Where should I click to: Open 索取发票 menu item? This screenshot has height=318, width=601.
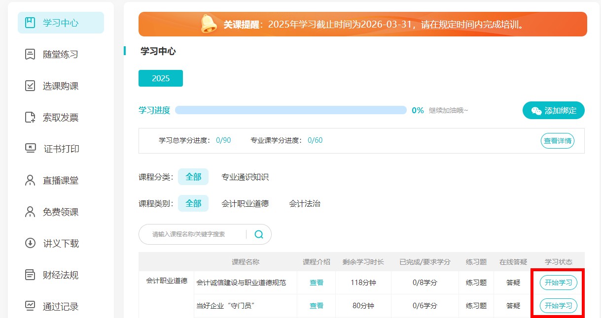tap(61, 117)
